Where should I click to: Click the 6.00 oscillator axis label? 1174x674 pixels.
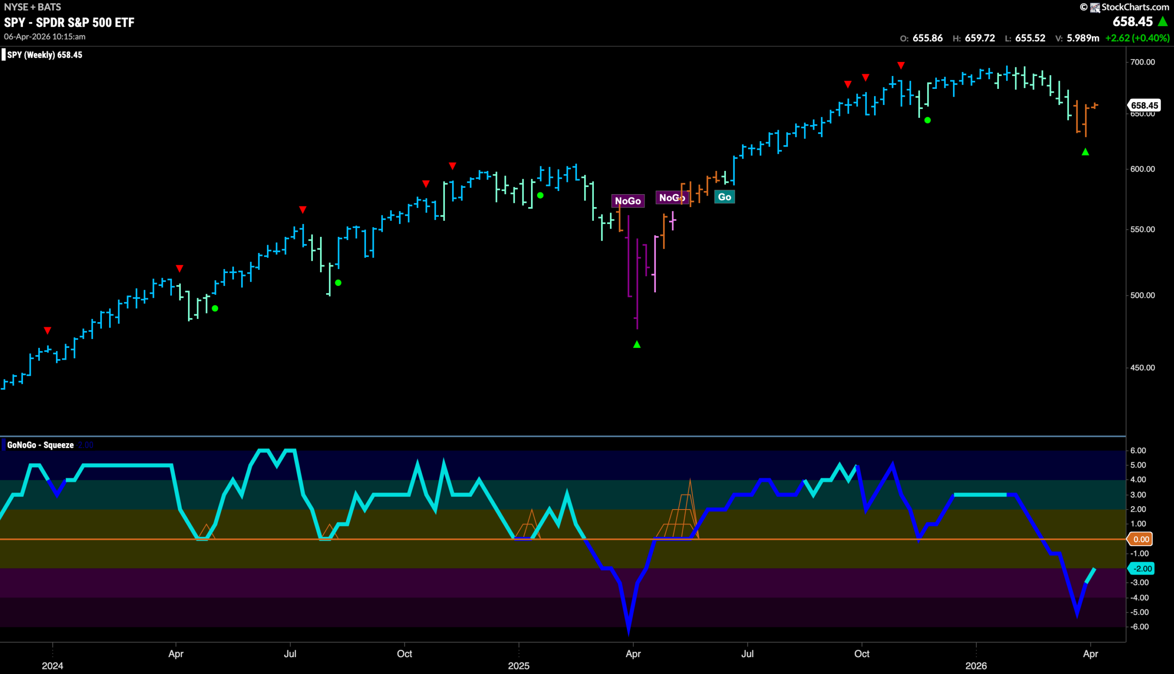(x=1138, y=450)
